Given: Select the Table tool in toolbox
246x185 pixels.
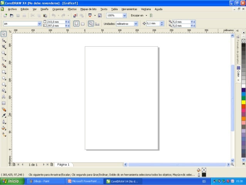Looking at the screenshot, I should [x=4, y=103].
